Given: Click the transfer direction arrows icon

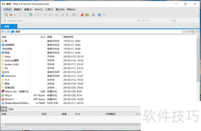Looking at the screenshot, I should point(56,15).
